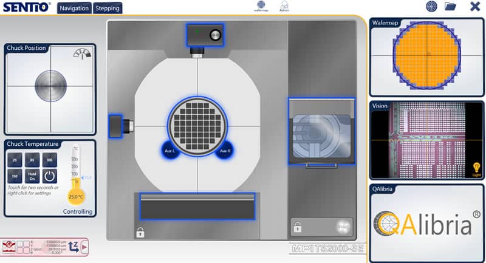
Task: Set chuck temperature preset to 85
Action: [32, 159]
